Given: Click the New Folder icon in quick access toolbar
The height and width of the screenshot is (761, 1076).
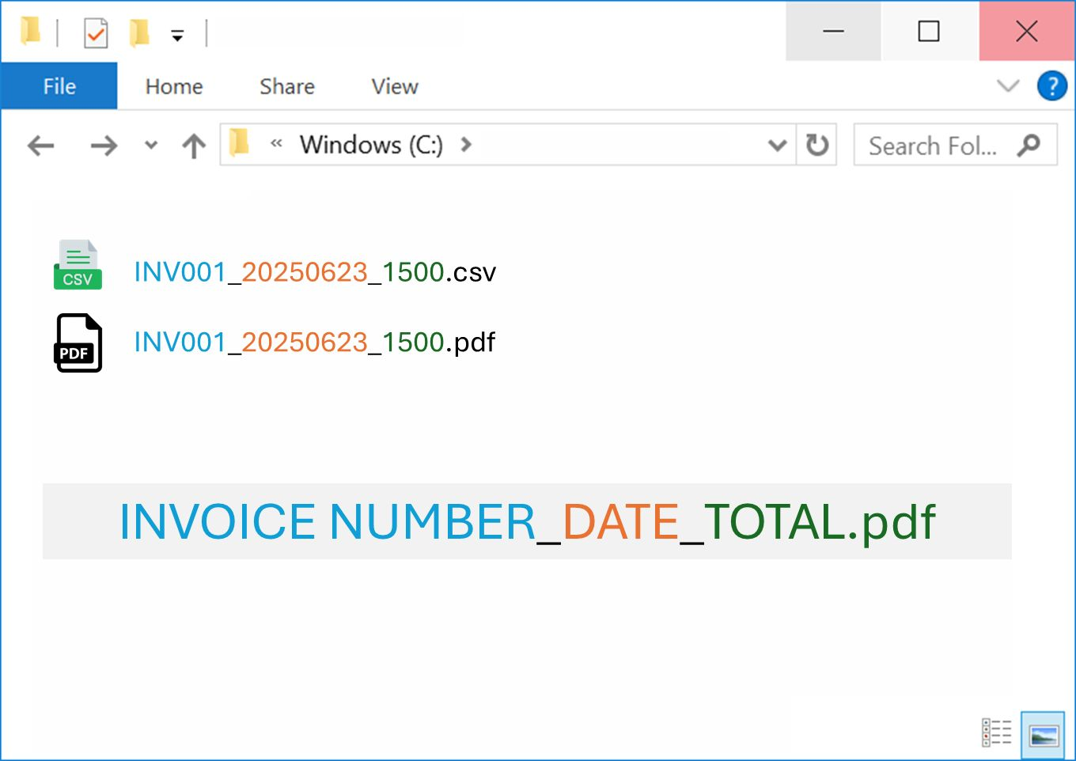Looking at the screenshot, I should pyautogui.click(x=139, y=33).
